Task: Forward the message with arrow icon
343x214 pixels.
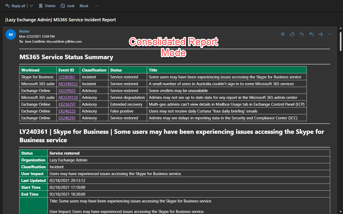Action: [x=321, y=34]
